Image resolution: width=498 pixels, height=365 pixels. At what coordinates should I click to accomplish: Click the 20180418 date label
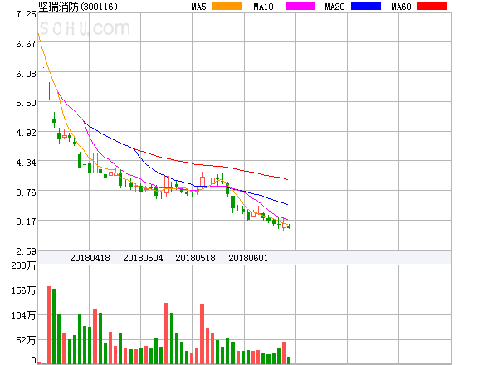tap(90, 258)
